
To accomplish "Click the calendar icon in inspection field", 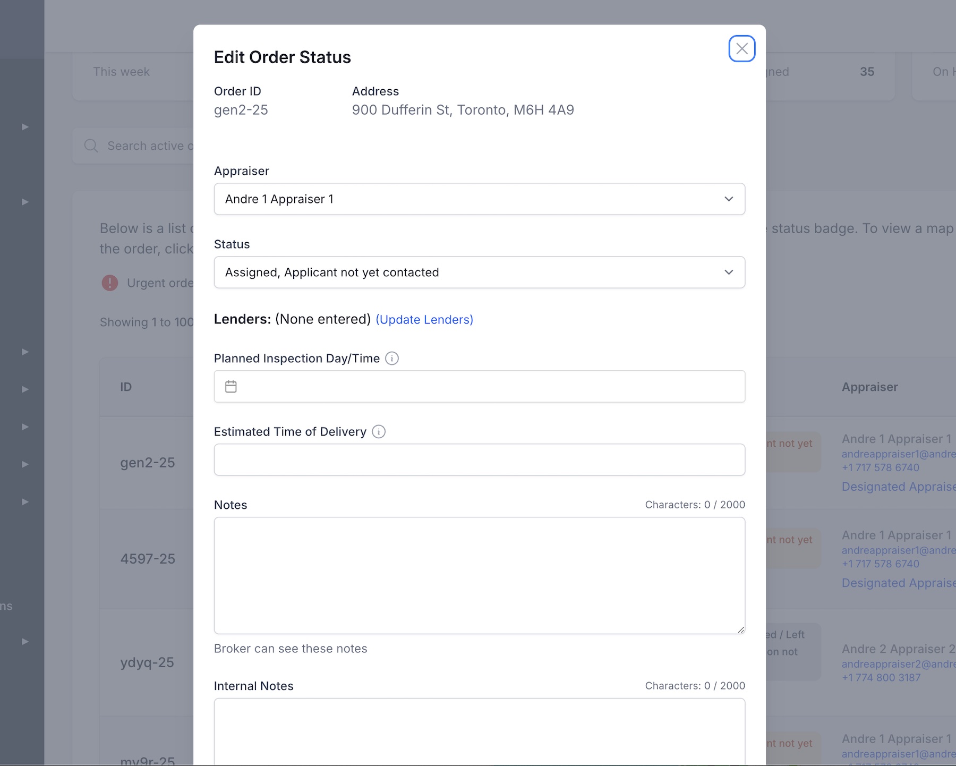I will coord(231,387).
